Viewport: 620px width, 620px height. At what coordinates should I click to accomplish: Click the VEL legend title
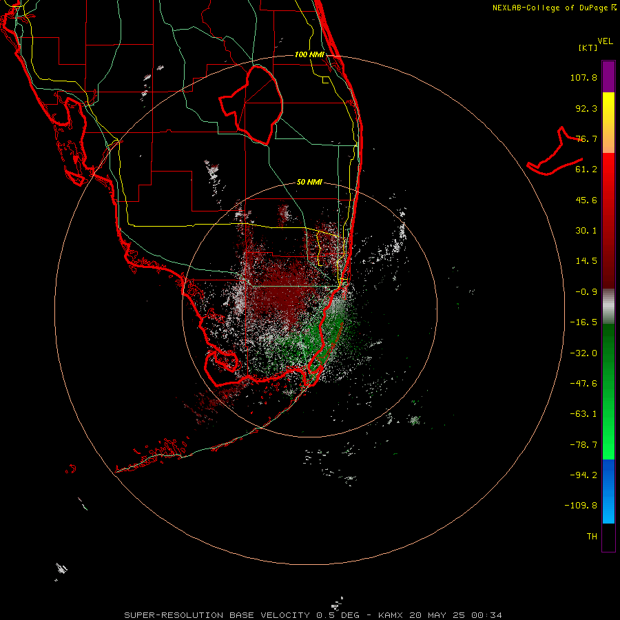[x=605, y=41]
